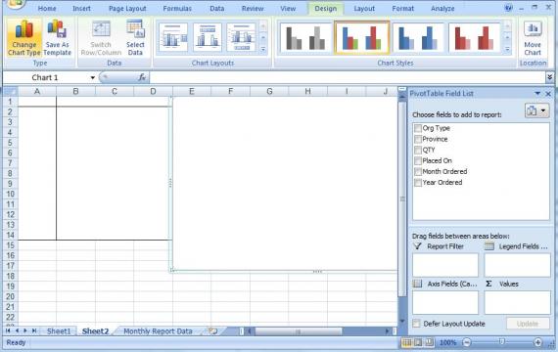The height and width of the screenshot is (352, 558).
Task: Switch to Monthly Report Data sheet
Action: [158, 331]
